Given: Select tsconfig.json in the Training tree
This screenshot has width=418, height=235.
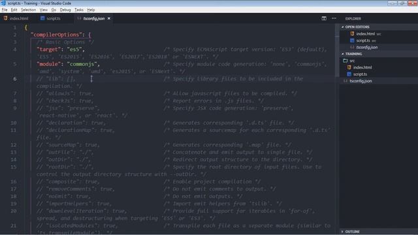Looking at the screenshot, I should click(361, 81).
